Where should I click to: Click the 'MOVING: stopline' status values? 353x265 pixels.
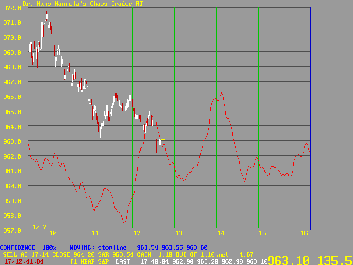pos(139,248)
